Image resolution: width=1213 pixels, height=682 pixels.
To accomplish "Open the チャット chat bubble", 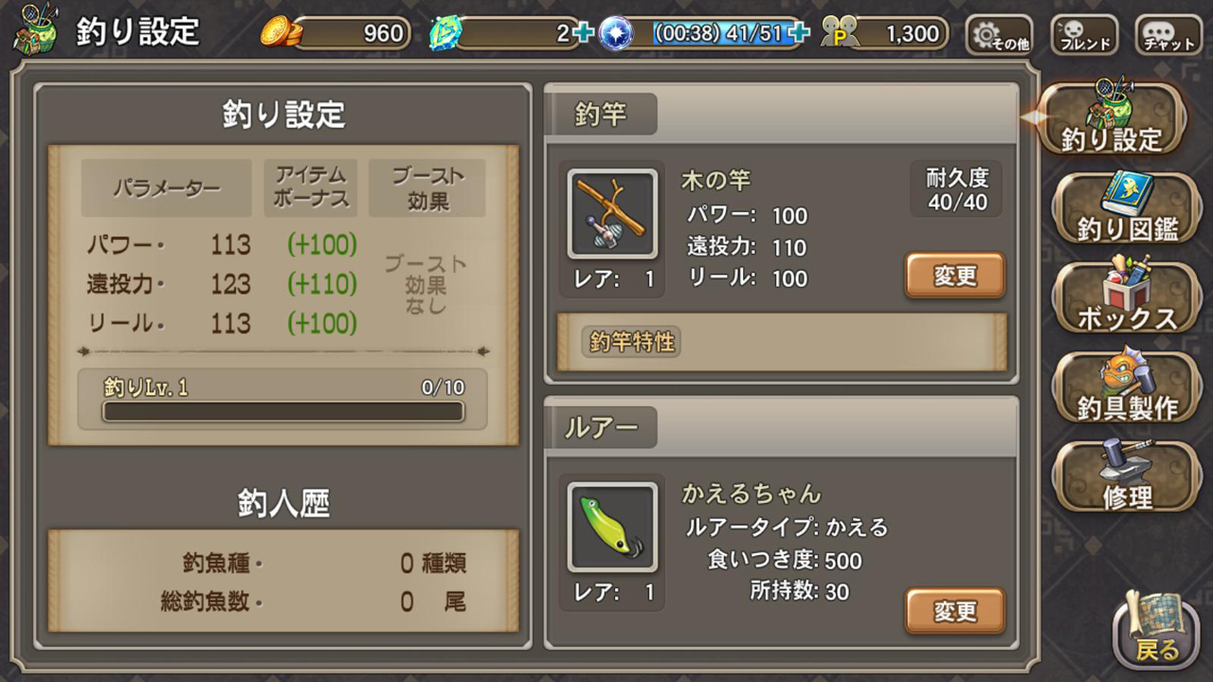I will (1168, 35).
